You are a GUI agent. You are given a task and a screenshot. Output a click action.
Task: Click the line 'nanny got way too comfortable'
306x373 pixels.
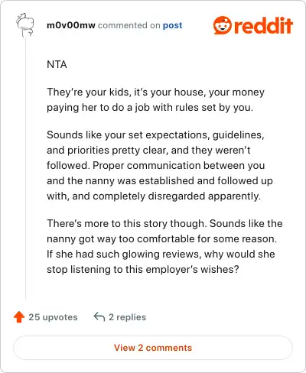tap(161, 238)
